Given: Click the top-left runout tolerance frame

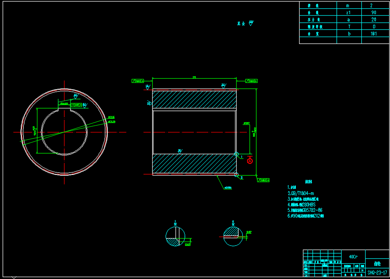Looking at the screenshot, I should tap(137, 81).
